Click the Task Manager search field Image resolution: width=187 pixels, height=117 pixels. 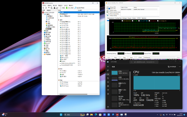[x=144, y=62]
